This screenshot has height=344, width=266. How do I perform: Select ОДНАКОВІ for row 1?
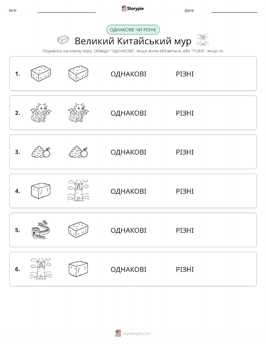tap(128, 74)
